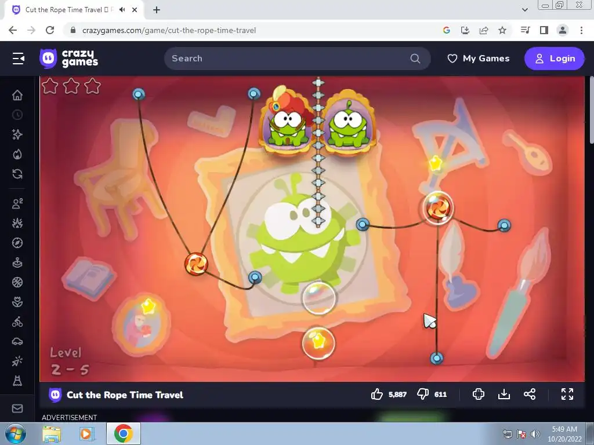
Task: Open Bike games sidebar icon
Action: [x=17, y=322]
